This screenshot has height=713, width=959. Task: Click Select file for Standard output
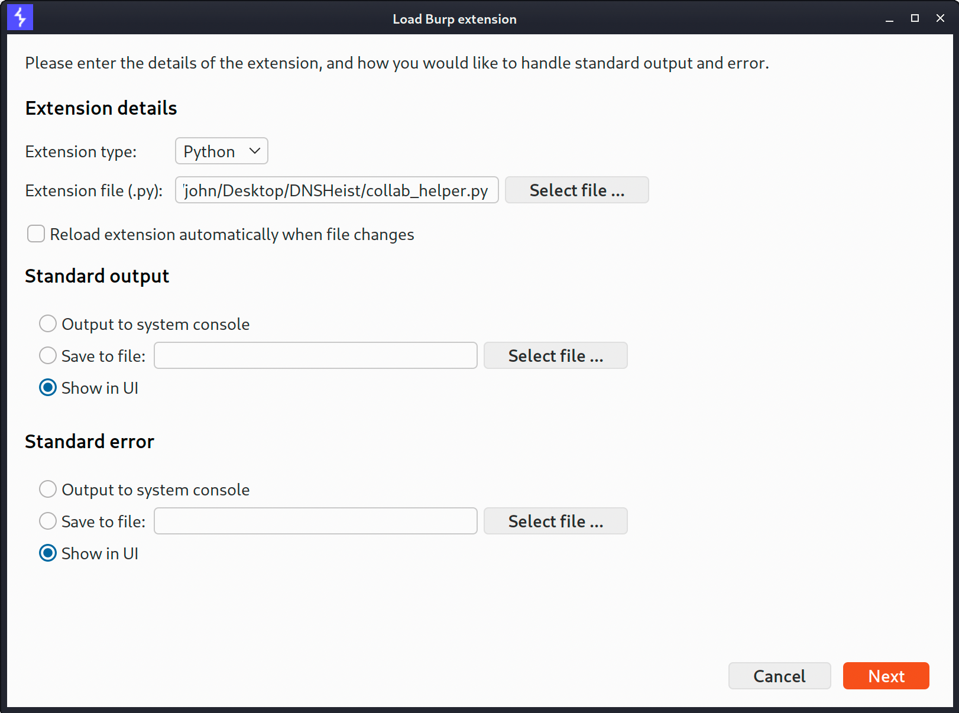[556, 355]
